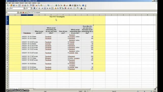The height and width of the screenshot is (92, 163).
Task: Toggle Align Right
Action: [x=47, y=8]
